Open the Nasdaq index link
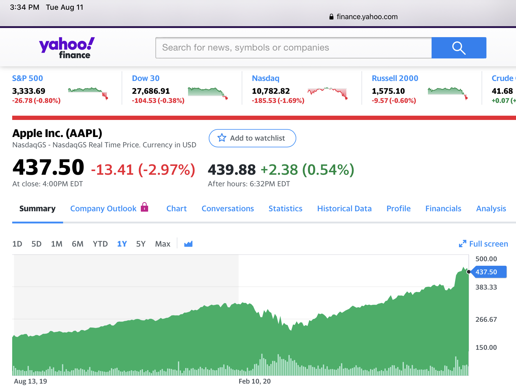Screen dimensions: 516x386 click(x=265, y=78)
